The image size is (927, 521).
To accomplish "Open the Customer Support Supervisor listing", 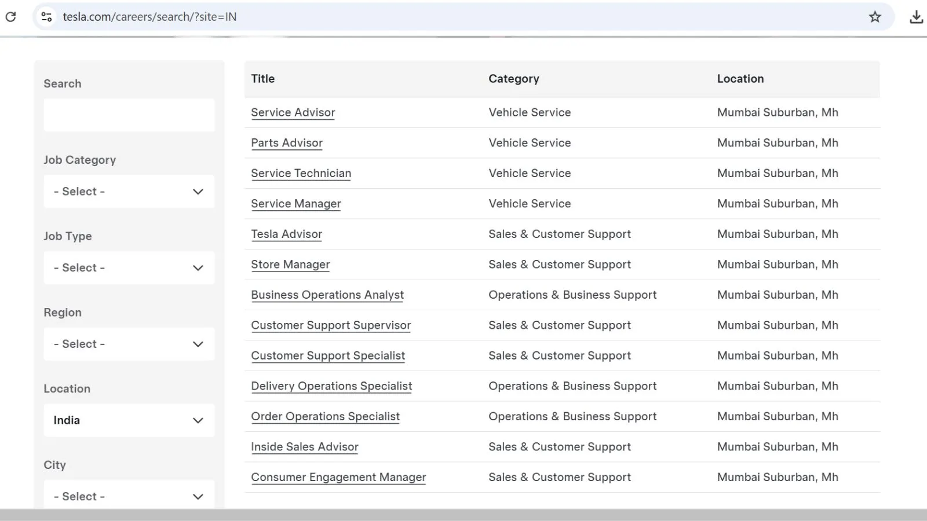I will (x=331, y=325).
